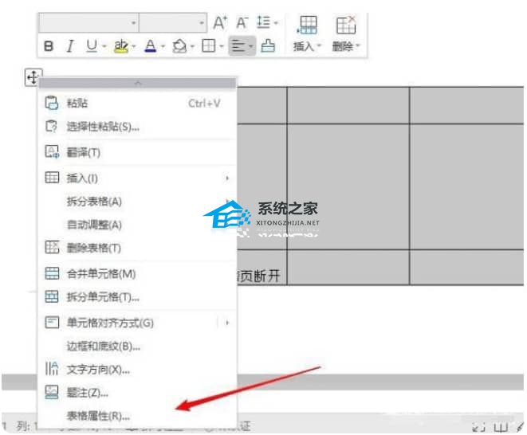Increase font size with A+ icon
The height and width of the screenshot is (435, 527).
click(x=221, y=23)
